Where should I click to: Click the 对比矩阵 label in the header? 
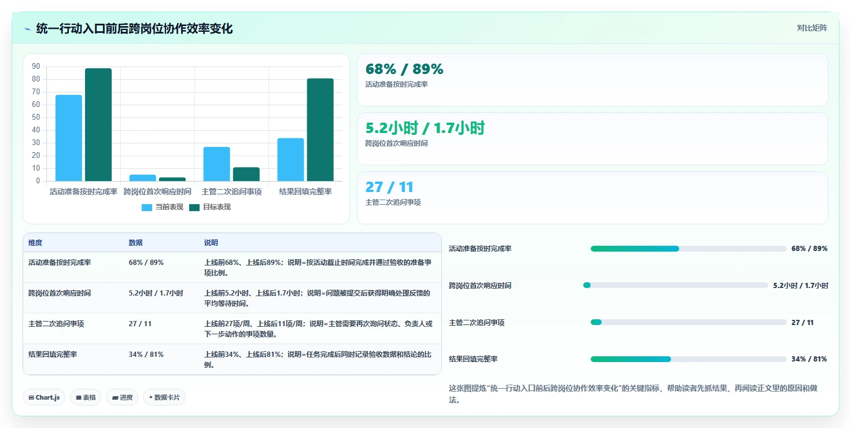(x=812, y=28)
